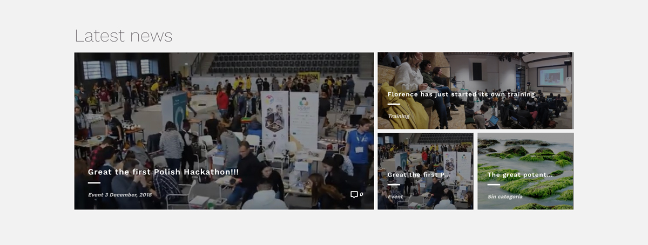This screenshot has height=245, width=648.
Task: Select the Event category on the large tile
Action: pyautogui.click(x=96, y=195)
